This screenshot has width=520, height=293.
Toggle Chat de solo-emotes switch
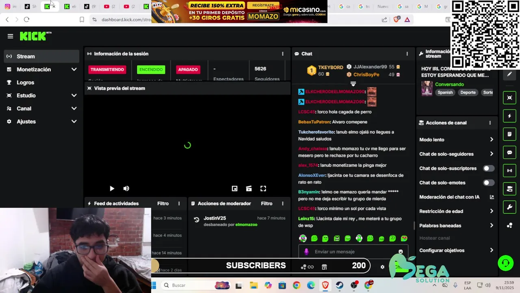[x=489, y=183]
